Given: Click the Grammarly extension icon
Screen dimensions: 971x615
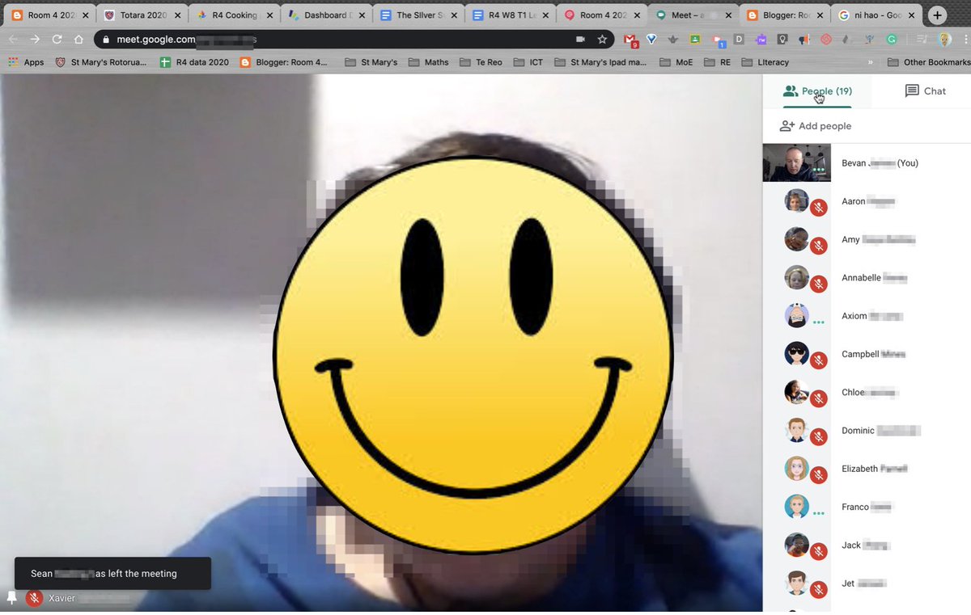Looking at the screenshot, I should pos(892,39).
